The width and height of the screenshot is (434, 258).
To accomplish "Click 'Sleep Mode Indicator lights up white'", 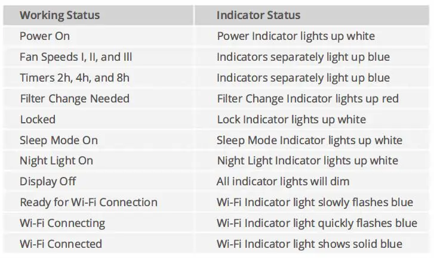I will [x=309, y=140].
